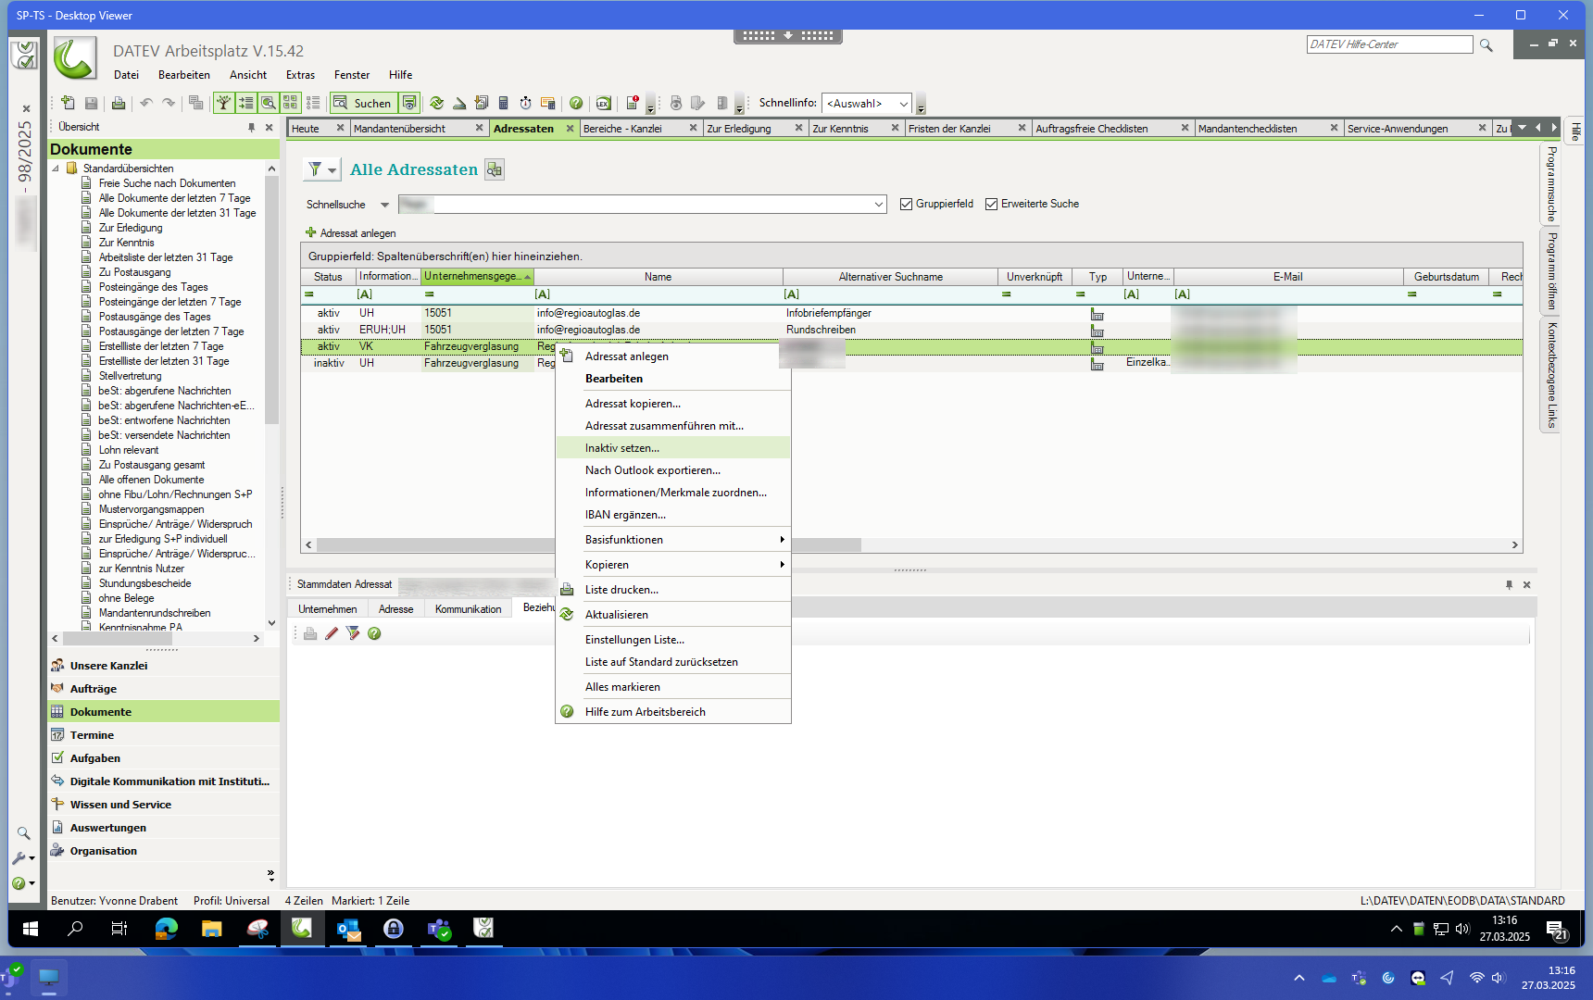Click the red pencil edit icon in Stammdaten

click(x=332, y=633)
